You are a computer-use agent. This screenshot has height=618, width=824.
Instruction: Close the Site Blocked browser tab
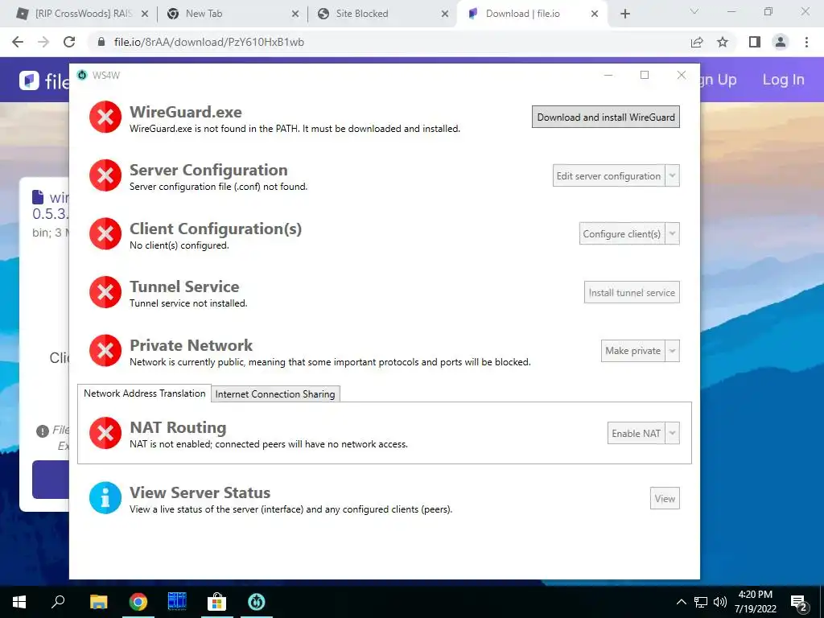(445, 14)
